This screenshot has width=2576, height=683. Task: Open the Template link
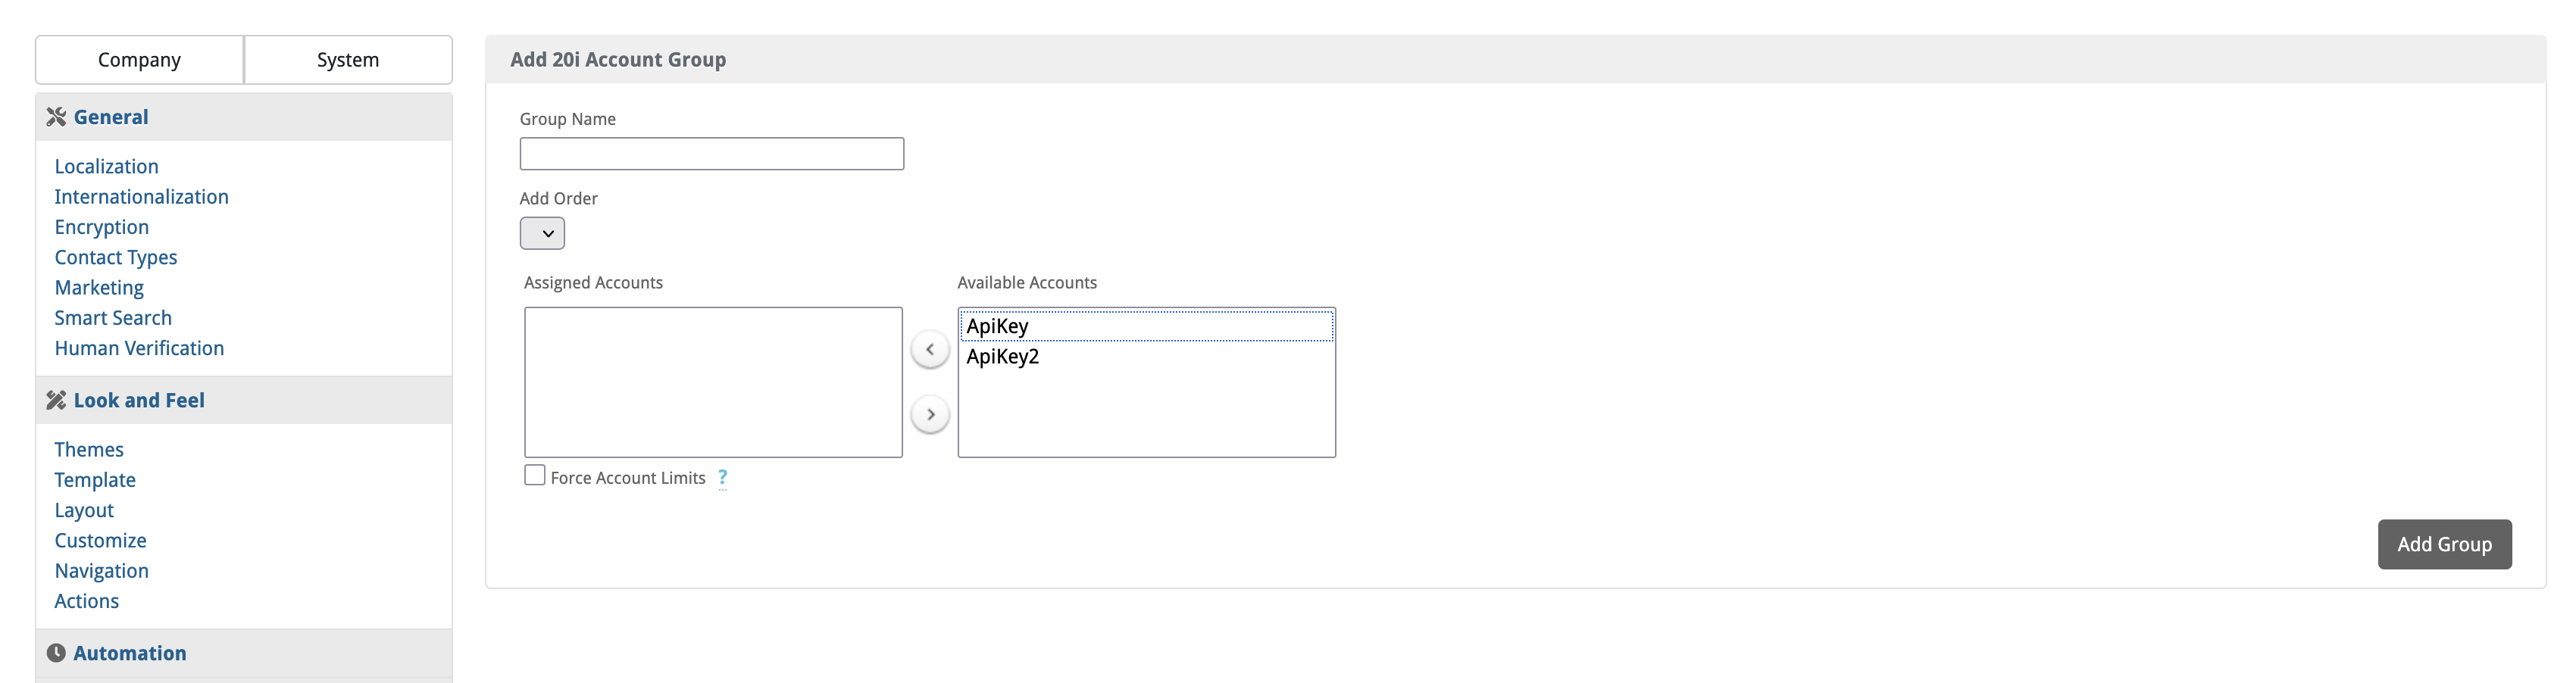pyautogui.click(x=95, y=480)
